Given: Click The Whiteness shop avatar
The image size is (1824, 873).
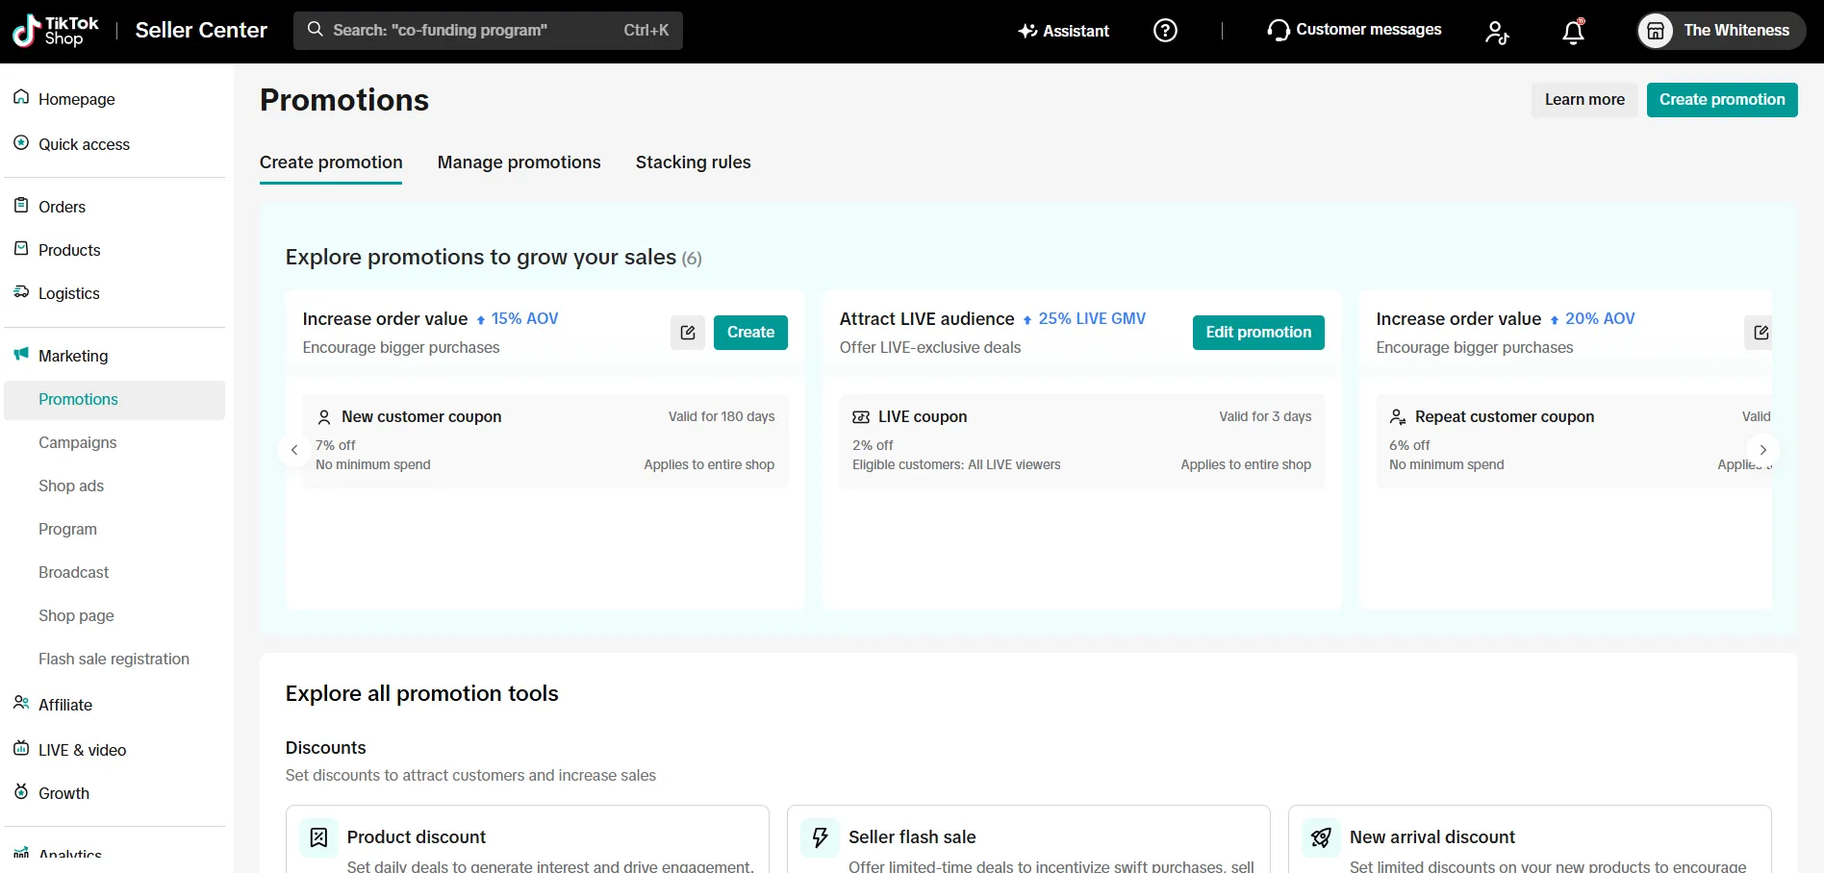Looking at the screenshot, I should pos(1721,31).
